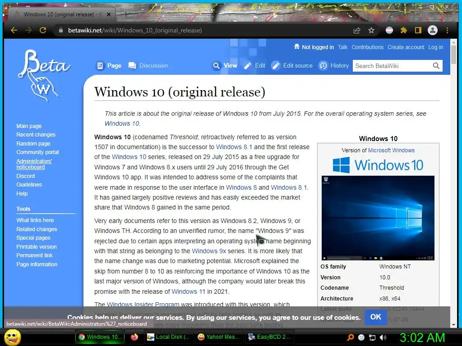Screen dimensions: 462x346
Task: Click the BetaWiki logo
Action: (44, 76)
